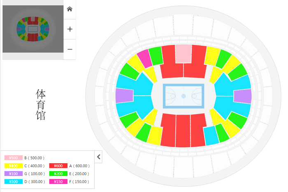Click the A ( 600.00 ) legend label
The width and height of the screenshot is (288, 192).
(x=79, y=166)
